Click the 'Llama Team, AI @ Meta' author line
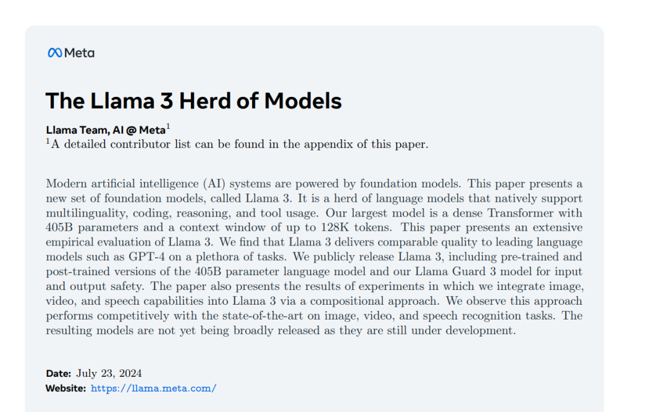Screen dimensions: 667x412 (106, 130)
